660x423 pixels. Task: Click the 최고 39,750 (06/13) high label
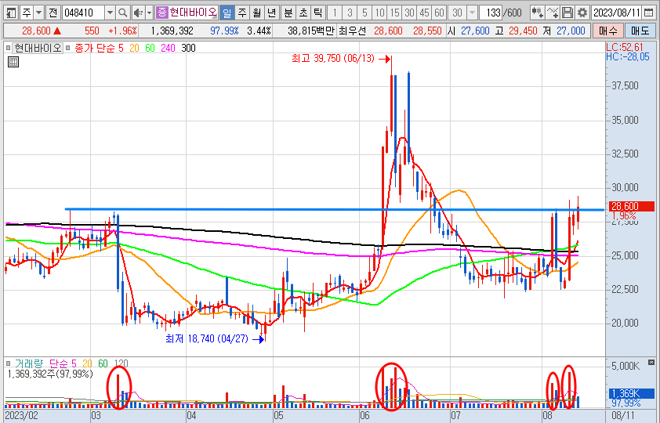point(333,59)
